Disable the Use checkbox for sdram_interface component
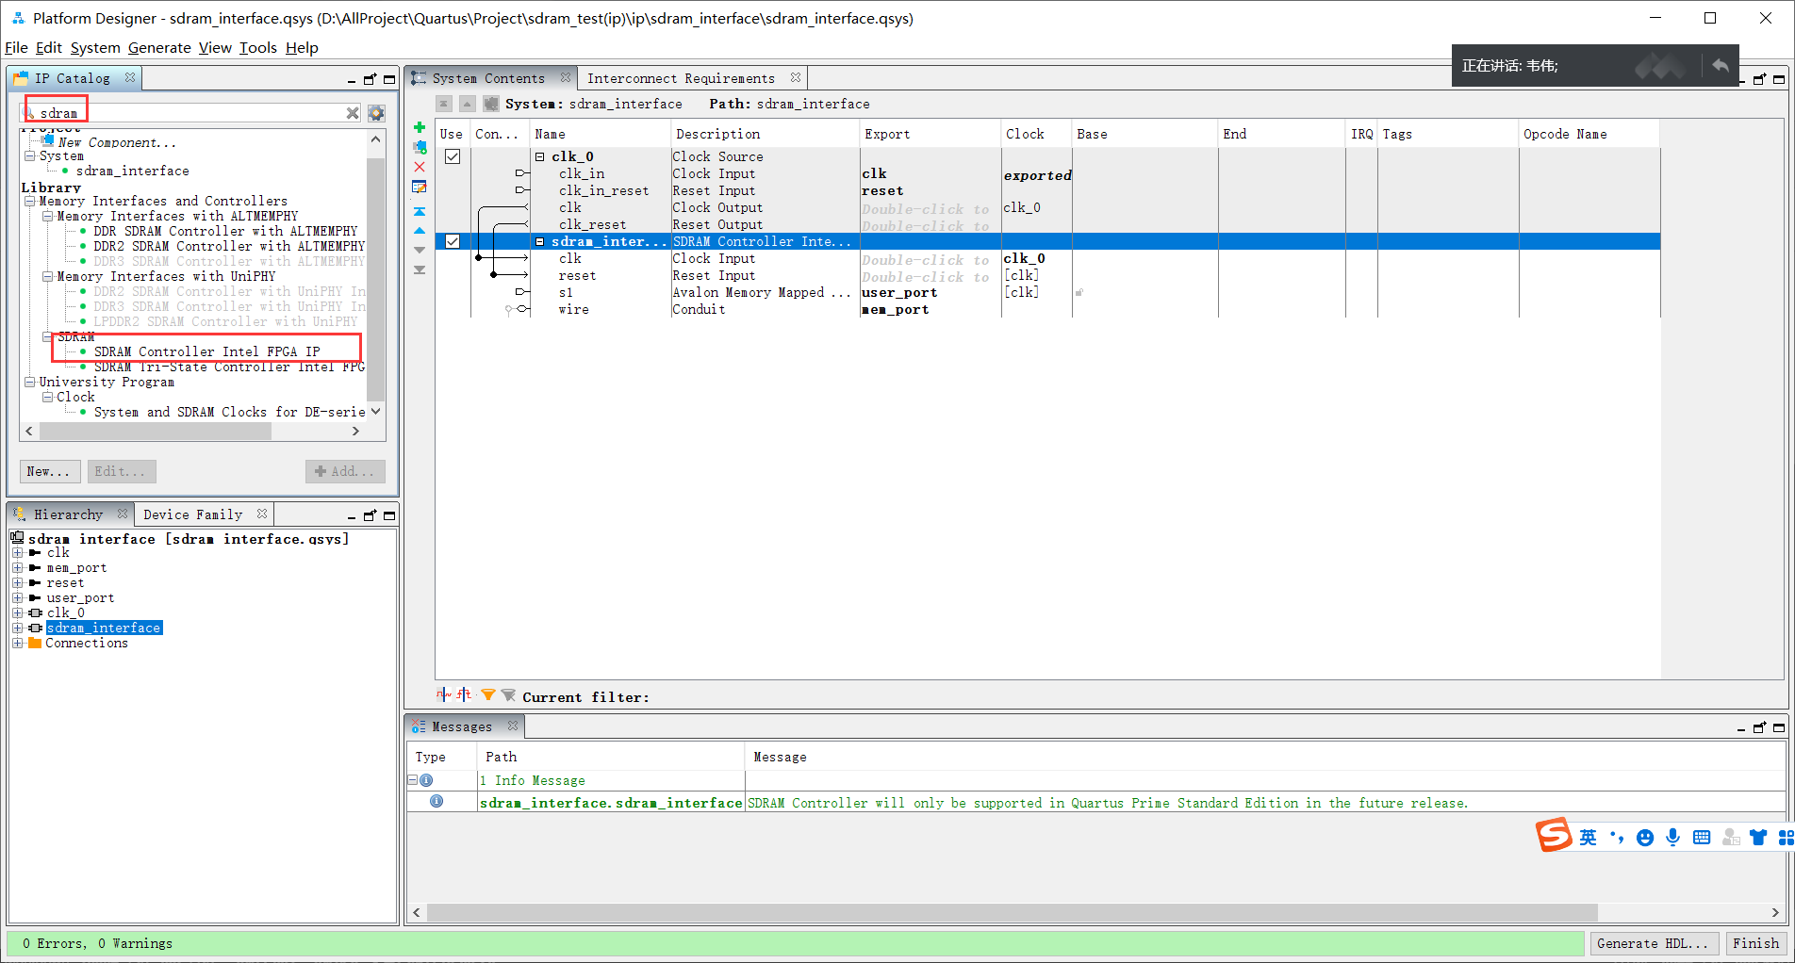Image resolution: width=1795 pixels, height=963 pixels. (452, 241)
